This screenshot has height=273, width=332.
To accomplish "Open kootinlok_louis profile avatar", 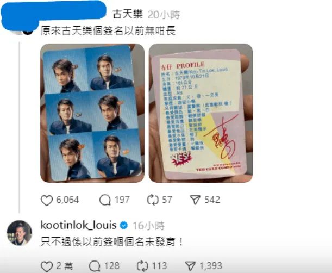I will pyautogui.click(x=20, y=233).
